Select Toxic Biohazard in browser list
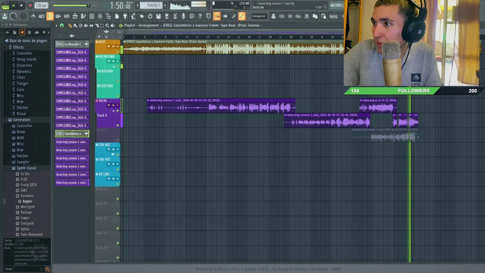 (x=31, y=234)
